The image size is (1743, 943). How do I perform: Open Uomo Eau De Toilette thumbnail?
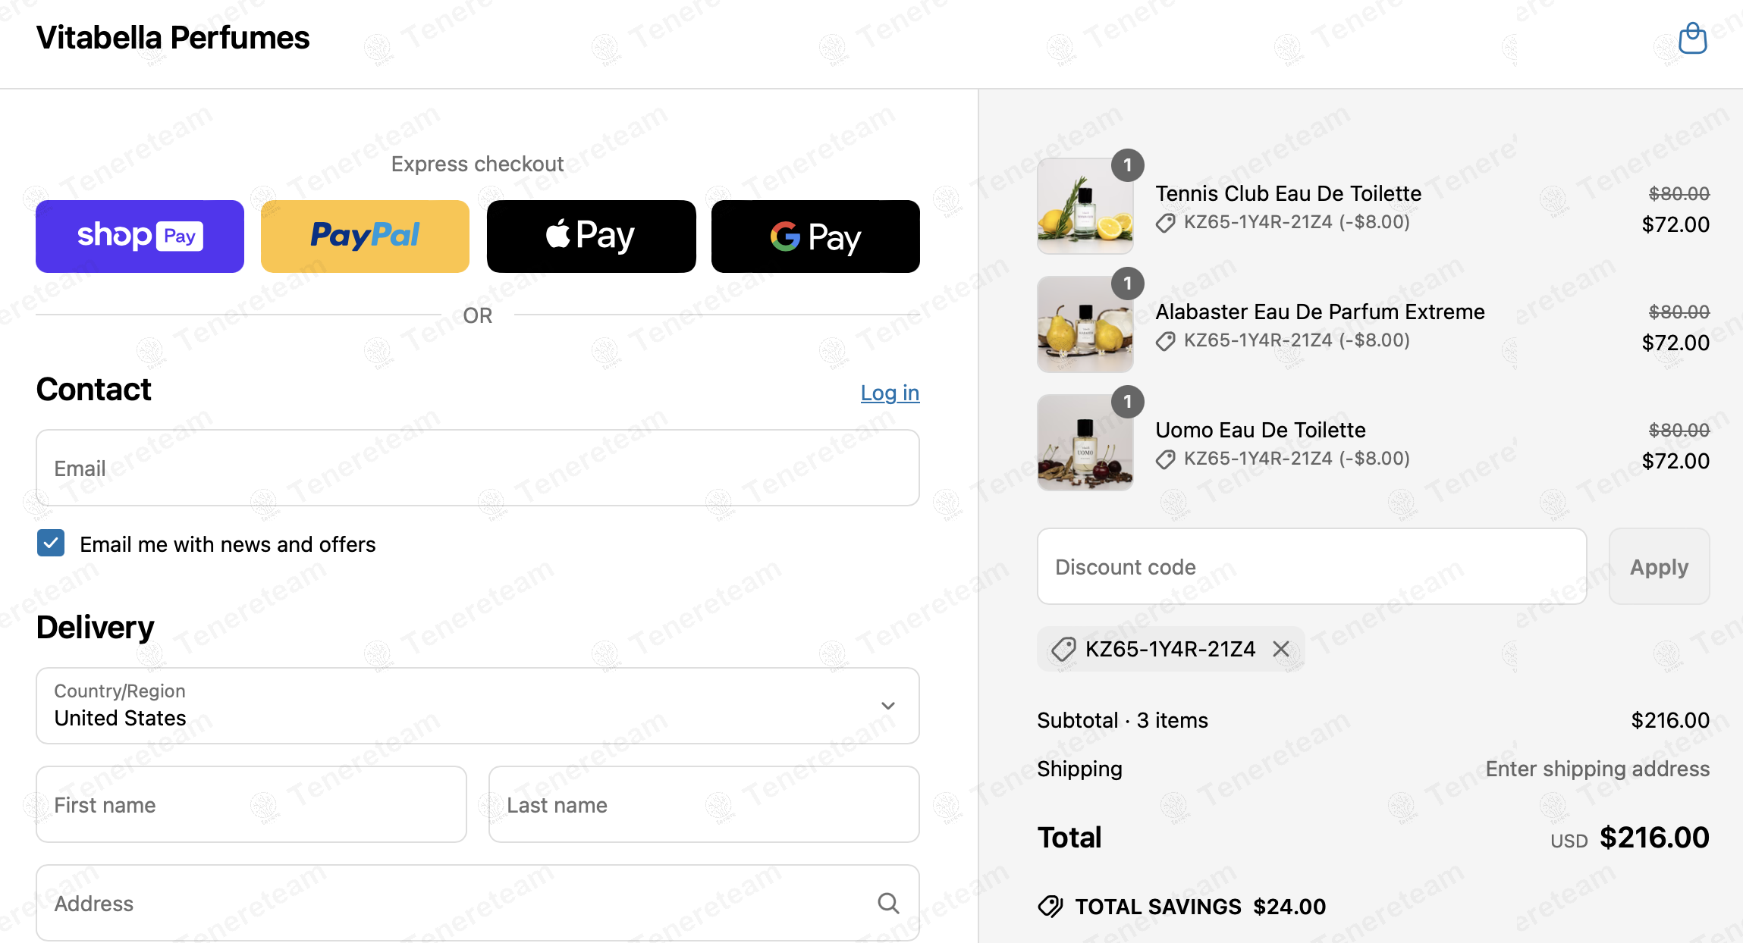coord(1085,443)
